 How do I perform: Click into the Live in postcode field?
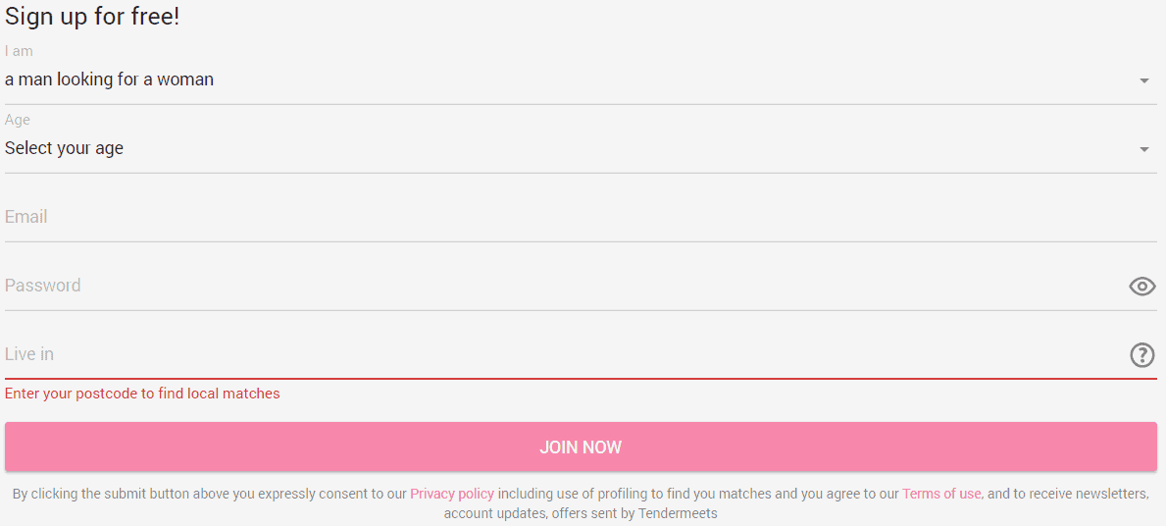[565, 354]
